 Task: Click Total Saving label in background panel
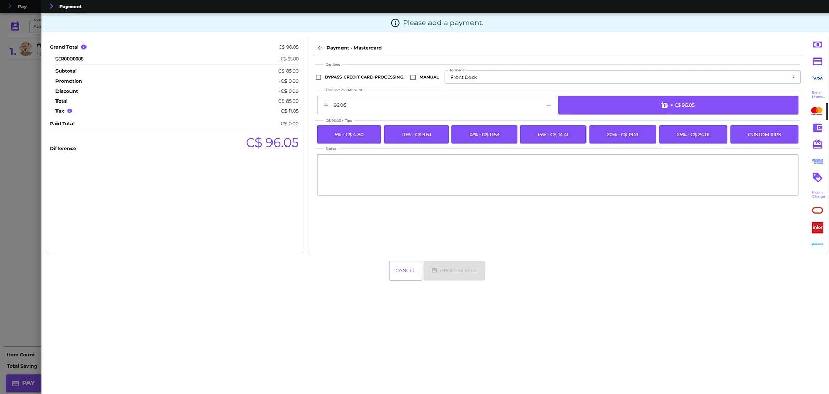click(22, 366)
